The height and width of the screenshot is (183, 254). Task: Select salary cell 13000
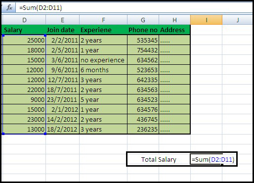pos(24,129)
